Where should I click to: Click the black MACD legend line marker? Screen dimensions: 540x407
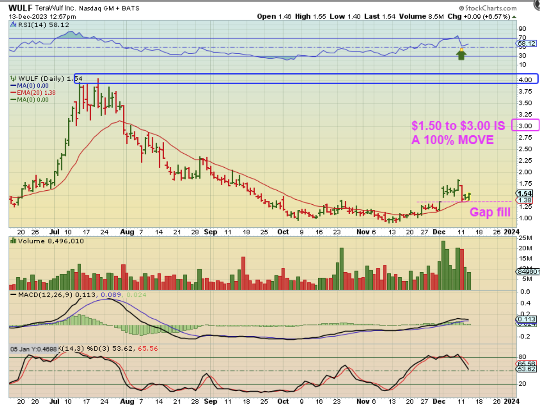pos(13,295)
